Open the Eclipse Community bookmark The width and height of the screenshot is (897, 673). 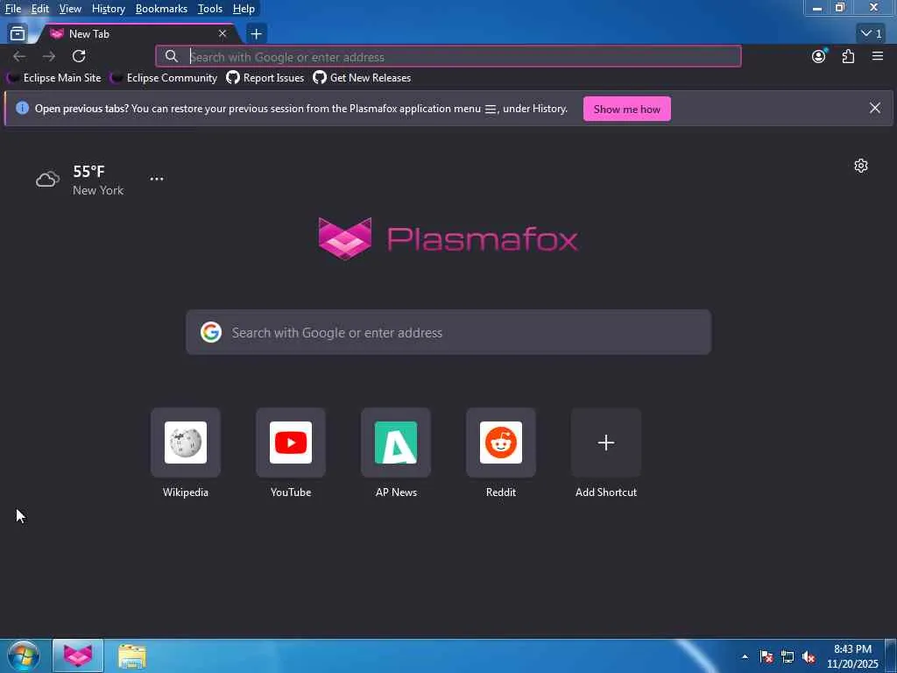pos(164,78)
